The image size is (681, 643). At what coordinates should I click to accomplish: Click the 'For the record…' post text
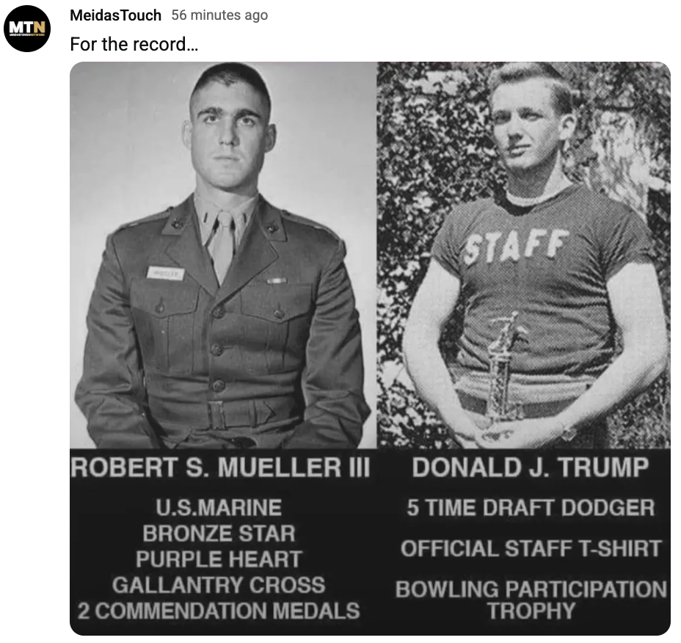click(x=134, y=44)
